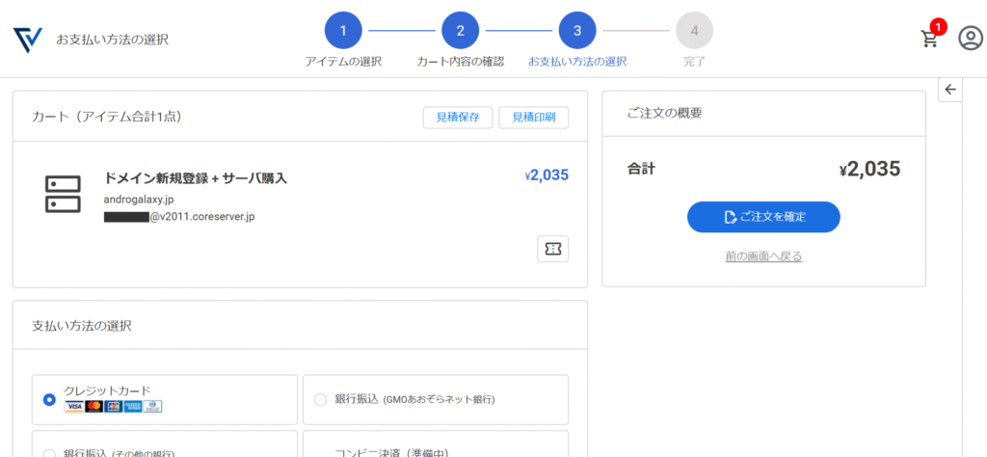Click the blue ¥2,035 item price

coord(547,175)
